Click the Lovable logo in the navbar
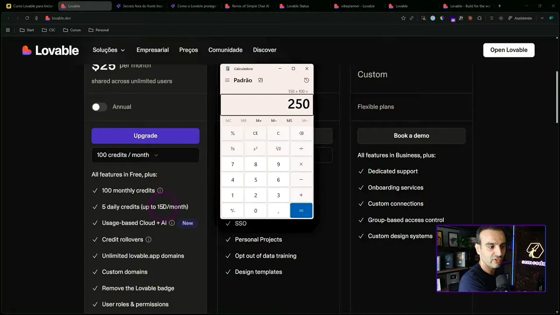Viewport: 560px width, 315px height. click(x=50, y=50)
